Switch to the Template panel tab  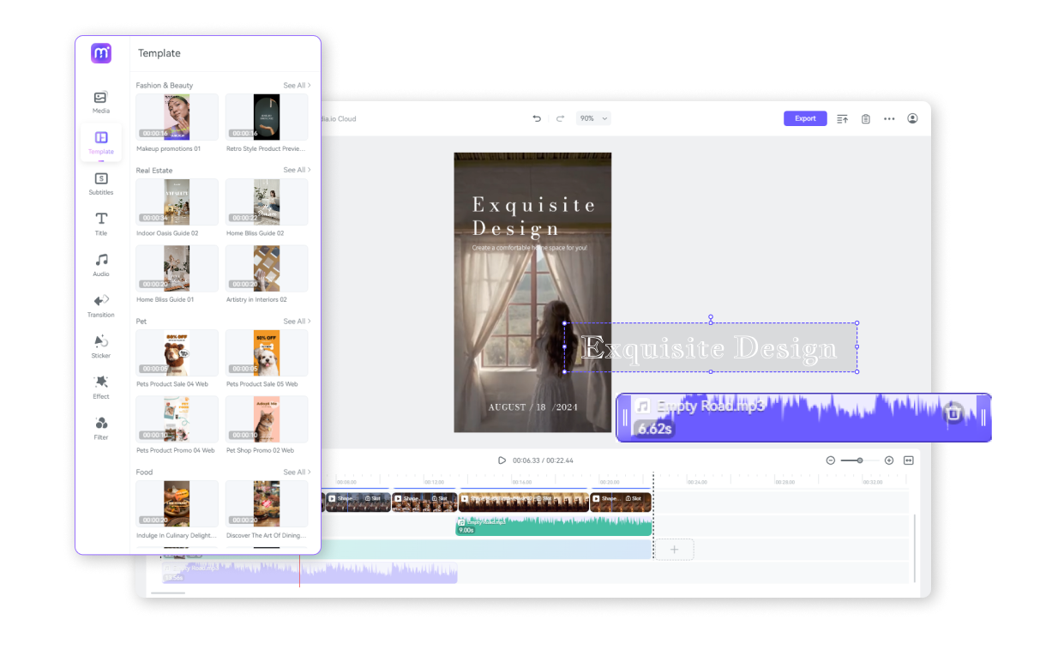pyautogui.click(x=100, y=142)
